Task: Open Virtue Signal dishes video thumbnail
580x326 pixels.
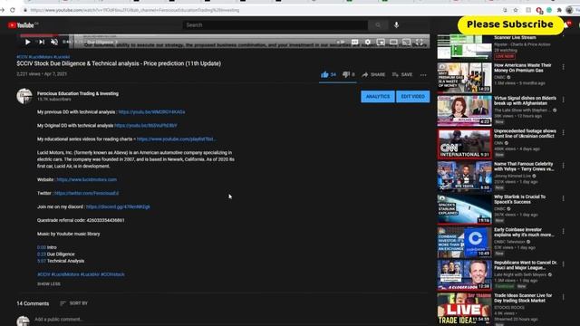Action: 465,110
